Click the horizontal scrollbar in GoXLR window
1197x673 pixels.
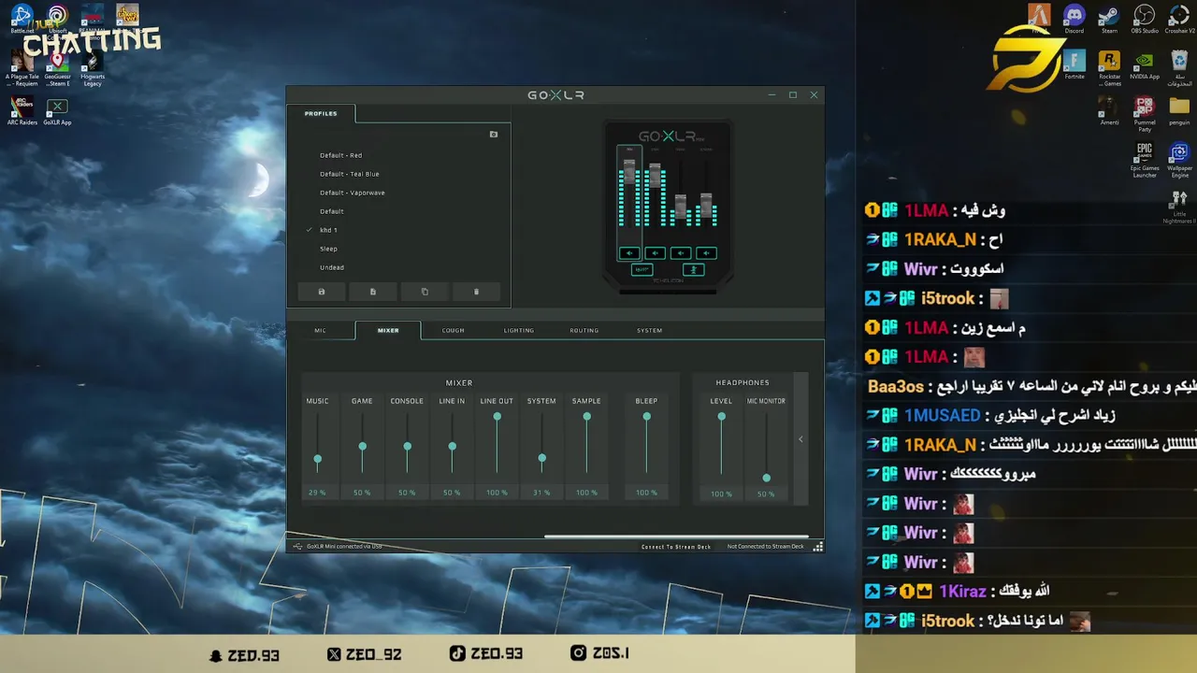[x=676, y=537]
